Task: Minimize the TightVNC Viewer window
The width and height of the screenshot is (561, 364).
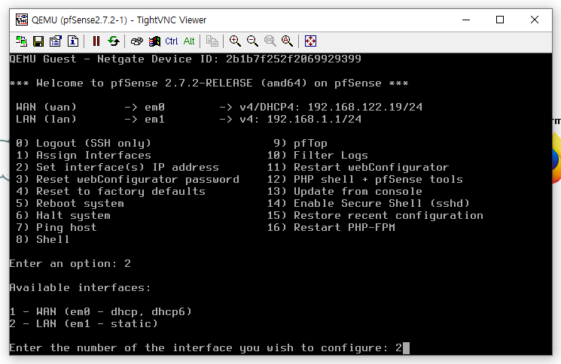Action: pos(466,20)
